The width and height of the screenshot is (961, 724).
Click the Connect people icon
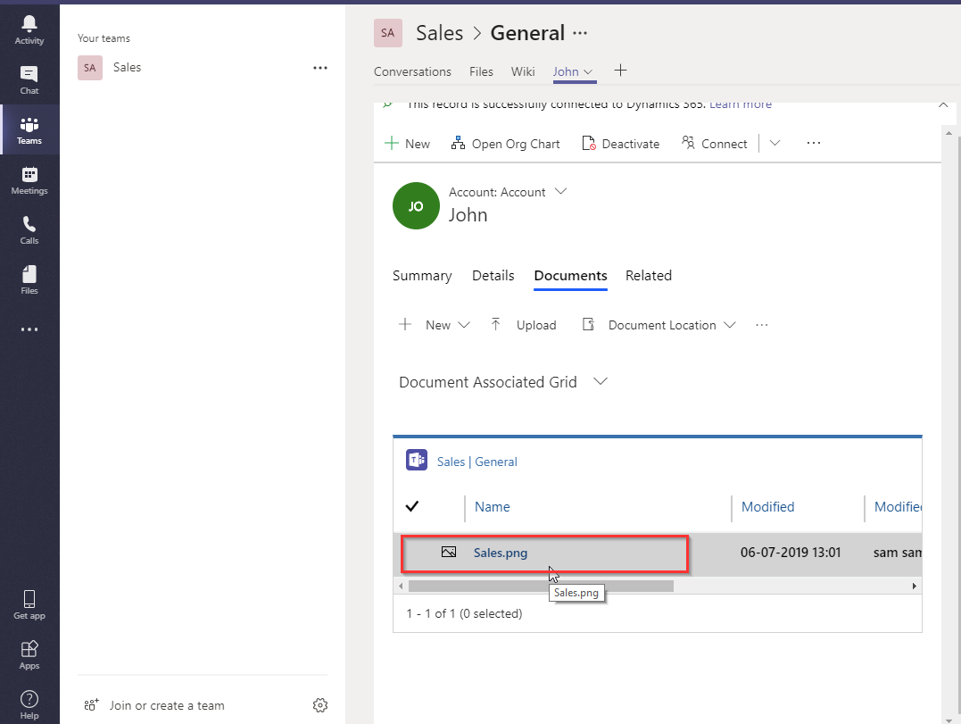pyautogui.click(x=688, y=143)
